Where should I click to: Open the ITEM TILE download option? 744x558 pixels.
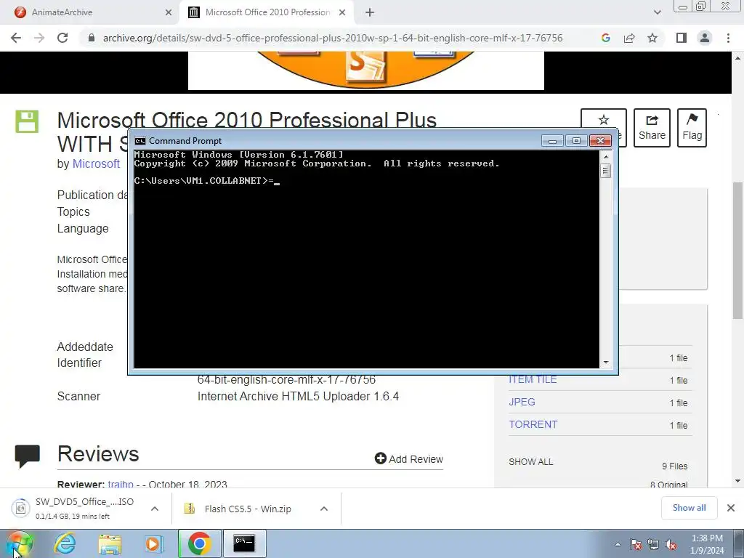(533, 379)
